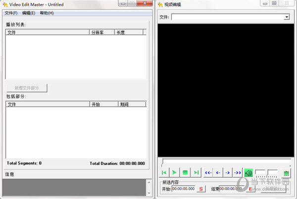This screenshot has width=297, height=199.
Task: Click the 新增文件部分 button
Action: click(27, 88)
